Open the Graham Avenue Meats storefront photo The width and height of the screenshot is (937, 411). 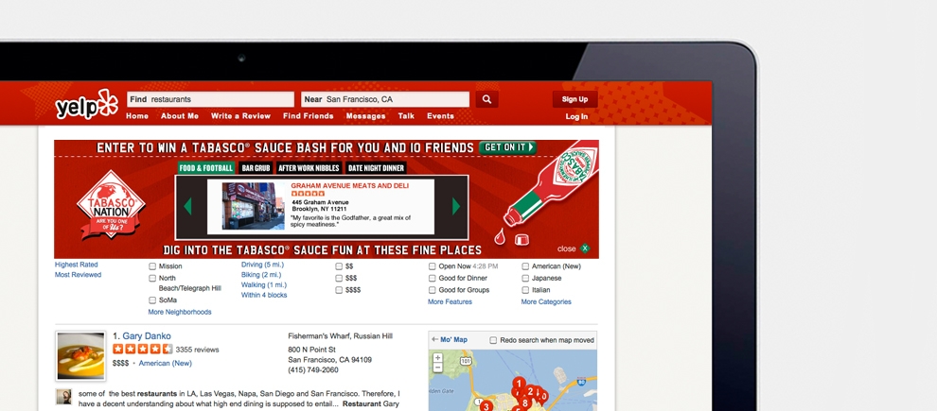click(x=254, y=206)
